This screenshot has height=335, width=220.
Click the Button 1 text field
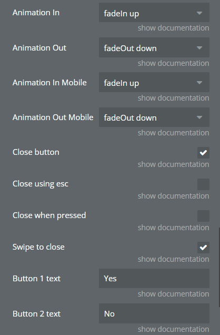click(154, 279)
